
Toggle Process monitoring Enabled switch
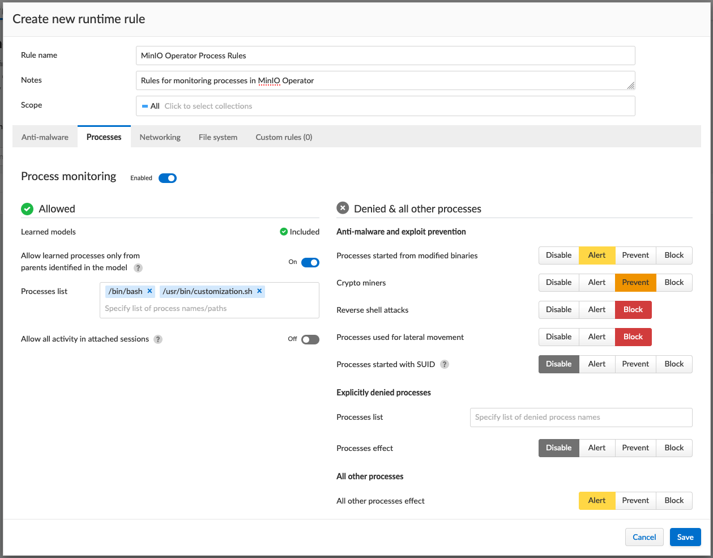coord(168,178)
